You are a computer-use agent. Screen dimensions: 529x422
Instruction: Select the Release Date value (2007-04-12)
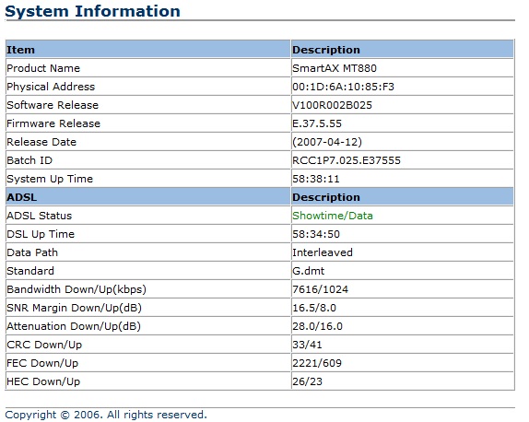coord(327,142)
